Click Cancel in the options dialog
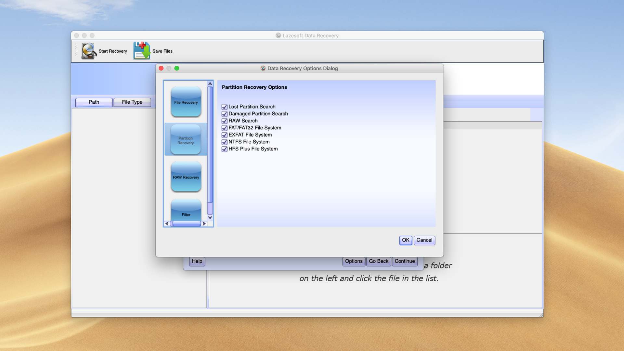Screen dimensions: 624x351 click(424, 240)
